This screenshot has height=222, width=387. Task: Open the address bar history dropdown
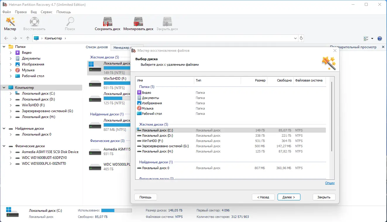tap(295, 38)
